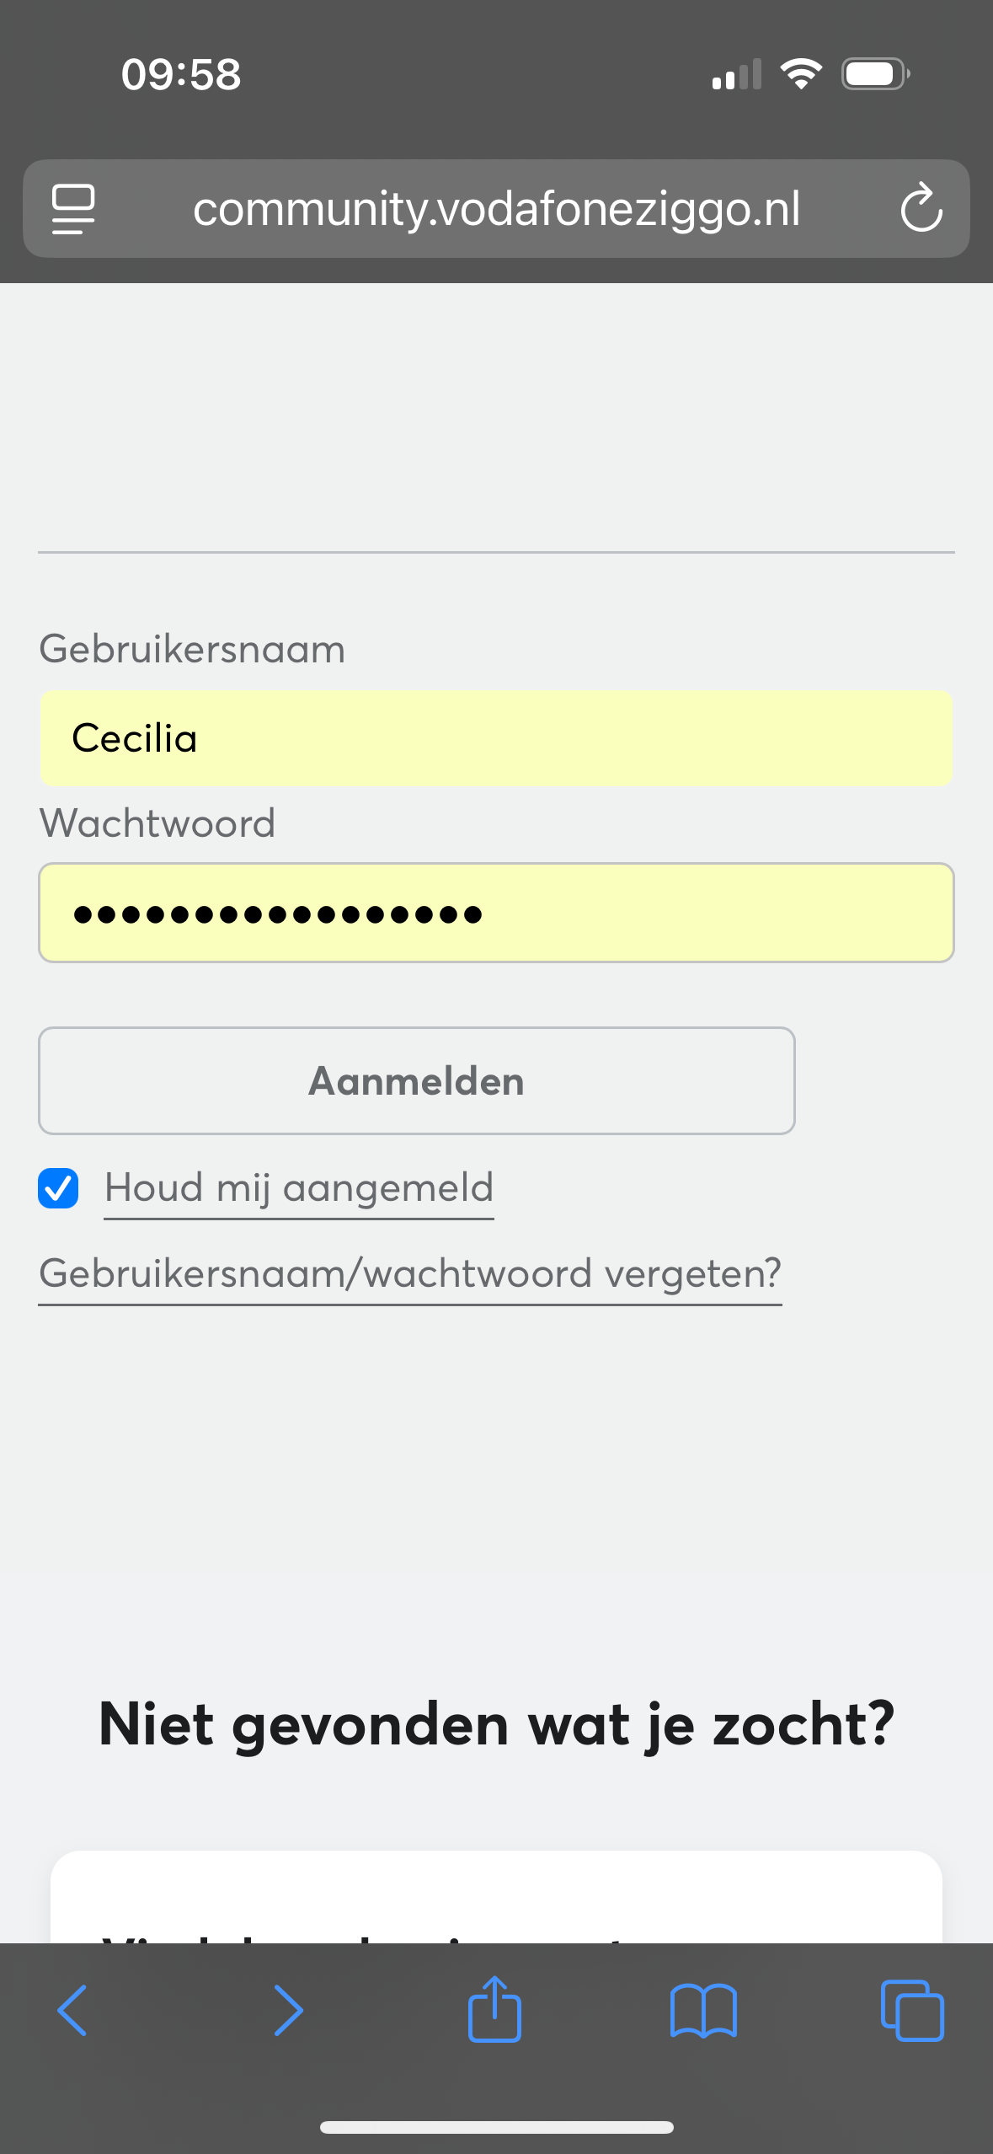Viewport: 993px width, 2154px height.
Task: Tap the home indicator bar
Action: pyautogui.click(x=496, y=2127)
